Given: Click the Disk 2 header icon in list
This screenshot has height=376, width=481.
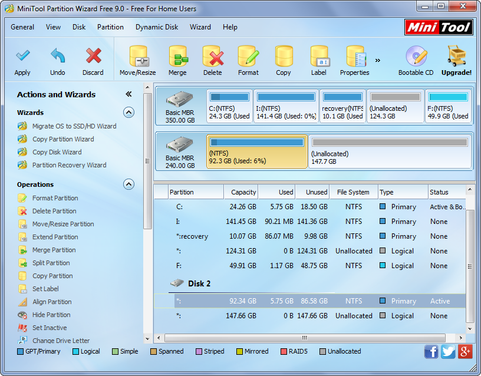Looking at the screenshot, I should [x=177, y=283].
